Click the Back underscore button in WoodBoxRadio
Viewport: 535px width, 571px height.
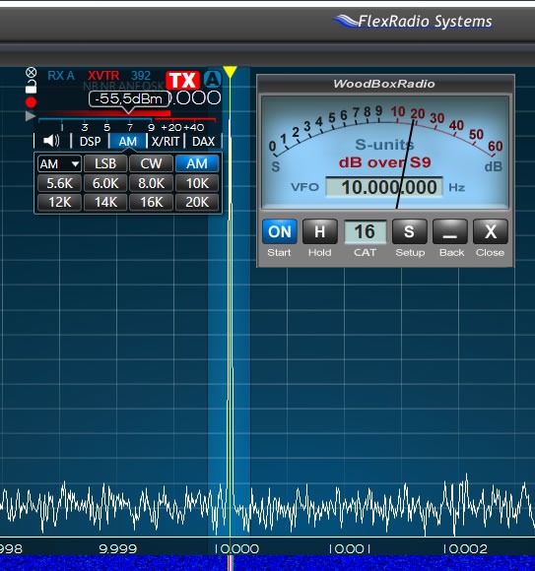(449, 231)
